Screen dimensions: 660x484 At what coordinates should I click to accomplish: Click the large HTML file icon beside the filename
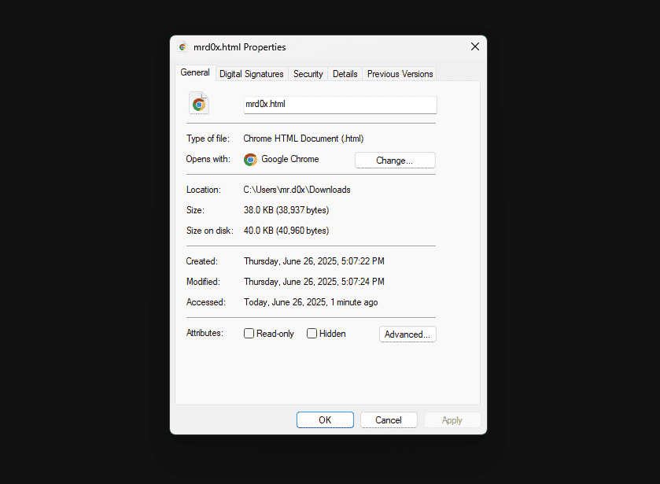[x=199, y=103]
